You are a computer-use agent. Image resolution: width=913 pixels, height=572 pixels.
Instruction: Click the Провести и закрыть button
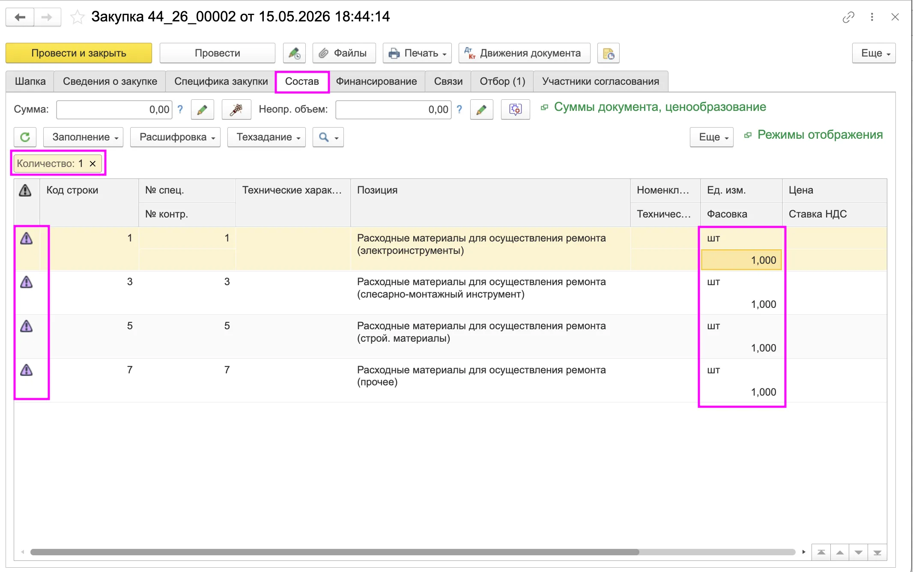click(79, 53)
